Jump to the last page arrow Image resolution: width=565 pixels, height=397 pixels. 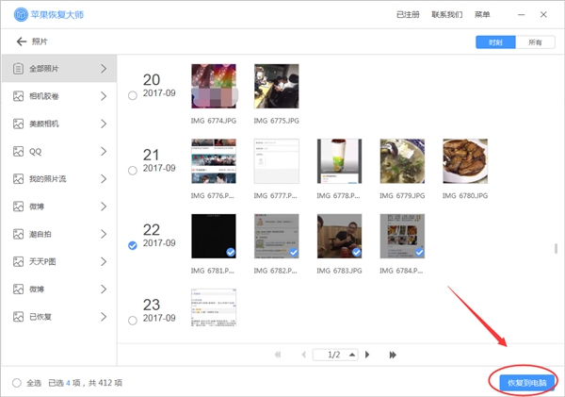coord(393,355)
